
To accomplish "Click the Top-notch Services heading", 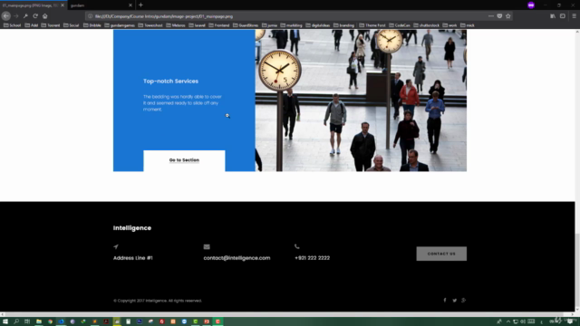I will click(171, 81).
